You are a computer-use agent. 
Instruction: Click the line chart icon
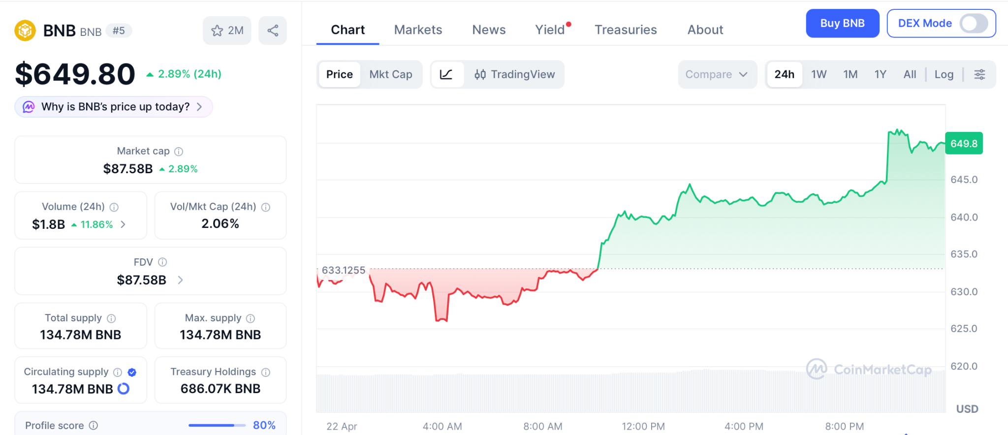446,74
